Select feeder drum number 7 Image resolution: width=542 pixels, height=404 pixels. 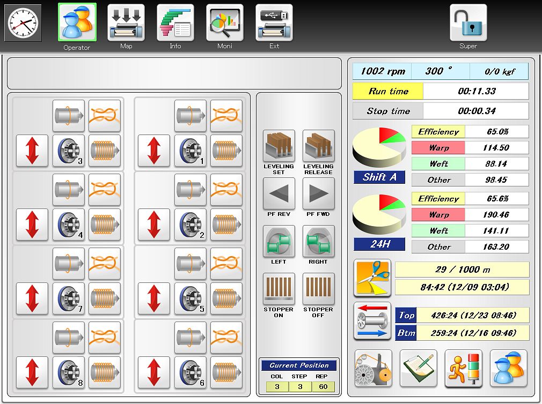click(69, 298)
